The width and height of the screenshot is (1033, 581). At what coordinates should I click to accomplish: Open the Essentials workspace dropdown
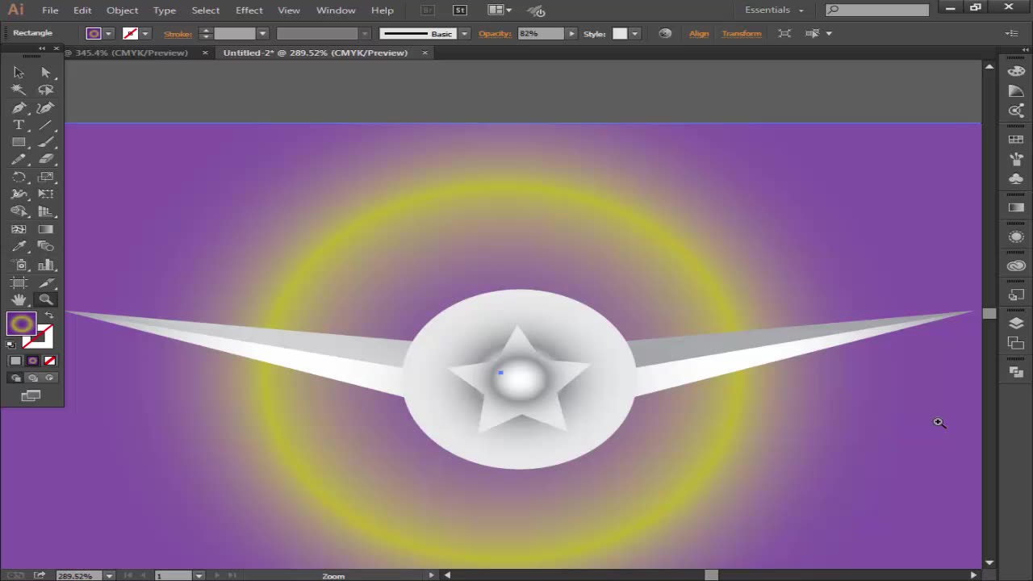pyautogui.click(x=774, y=10)
